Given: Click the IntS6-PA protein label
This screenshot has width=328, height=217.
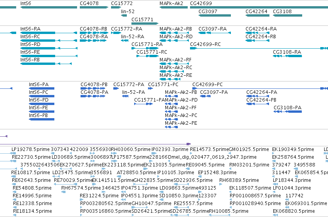Looking at the screenshot, I should point(39,85).
